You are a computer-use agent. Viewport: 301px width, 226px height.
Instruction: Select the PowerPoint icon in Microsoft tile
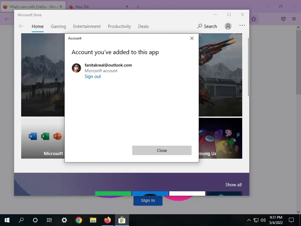click(57, 136)
